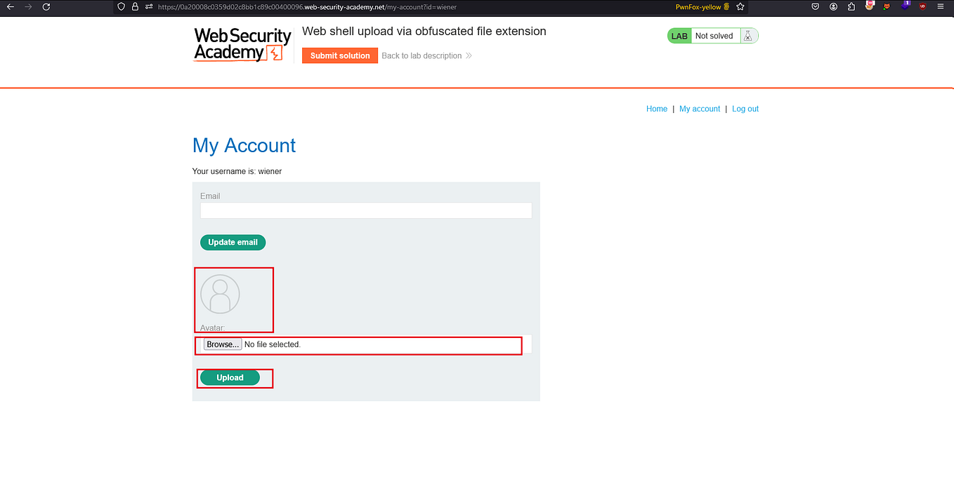Open the tracking protection shield in address bar
The width and height of the screenshot is (954, 486).
coord(120,6)
